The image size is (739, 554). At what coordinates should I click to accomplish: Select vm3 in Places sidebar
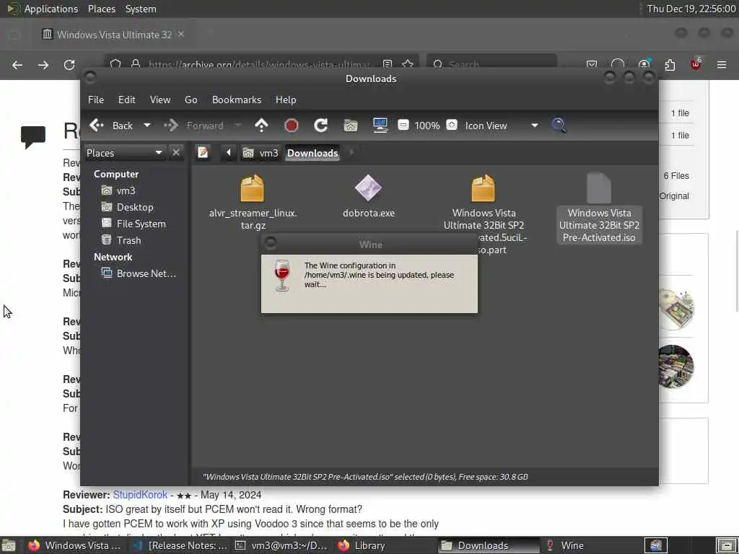click(119, 190)
